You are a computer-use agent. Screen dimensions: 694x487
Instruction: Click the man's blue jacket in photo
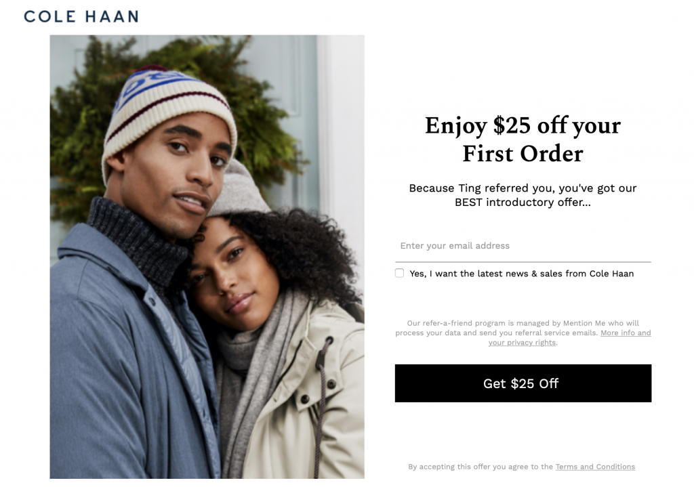point(128,362)
